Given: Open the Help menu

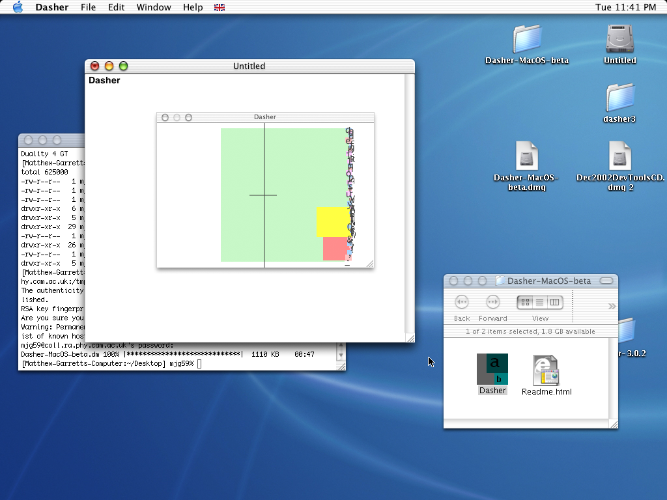Looking at the screenshot, I should (193, 7).
